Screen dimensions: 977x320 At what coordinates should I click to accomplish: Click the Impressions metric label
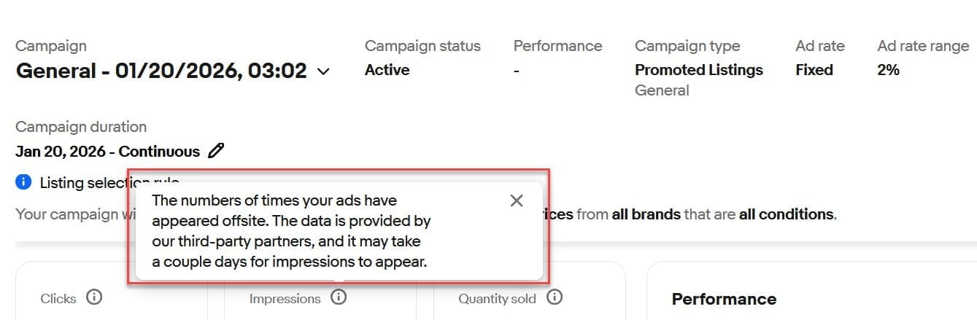[285, 298]
